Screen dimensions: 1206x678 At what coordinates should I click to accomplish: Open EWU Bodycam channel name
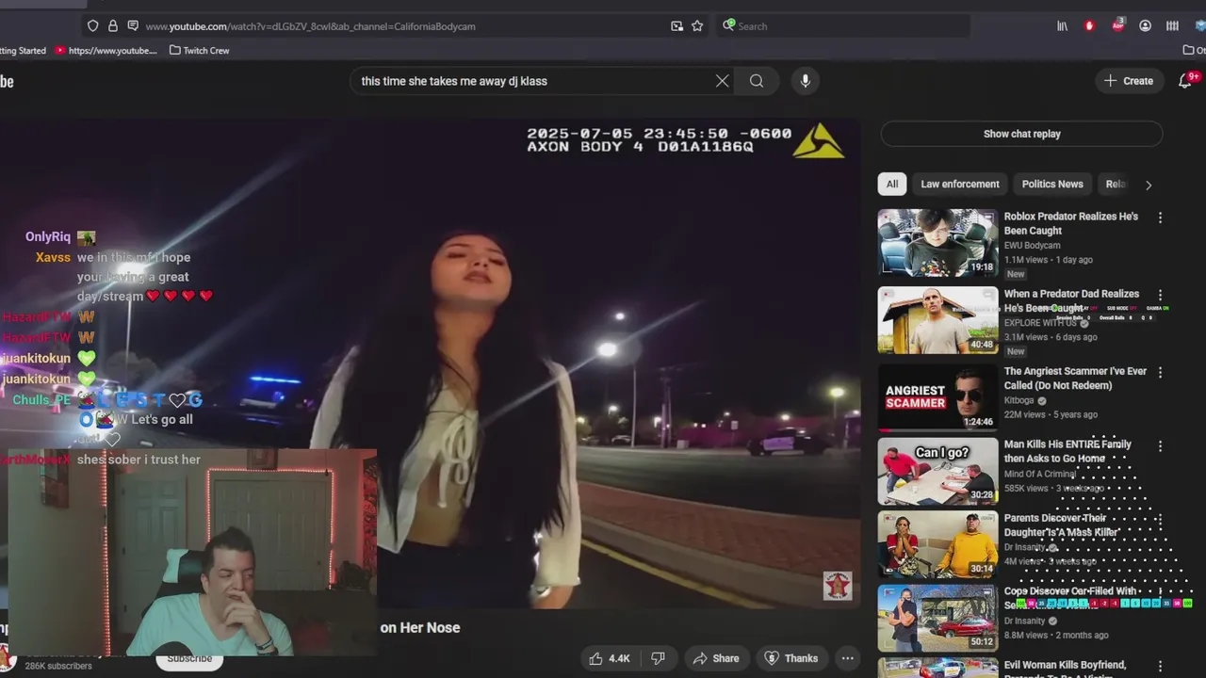coord(1032,246)
